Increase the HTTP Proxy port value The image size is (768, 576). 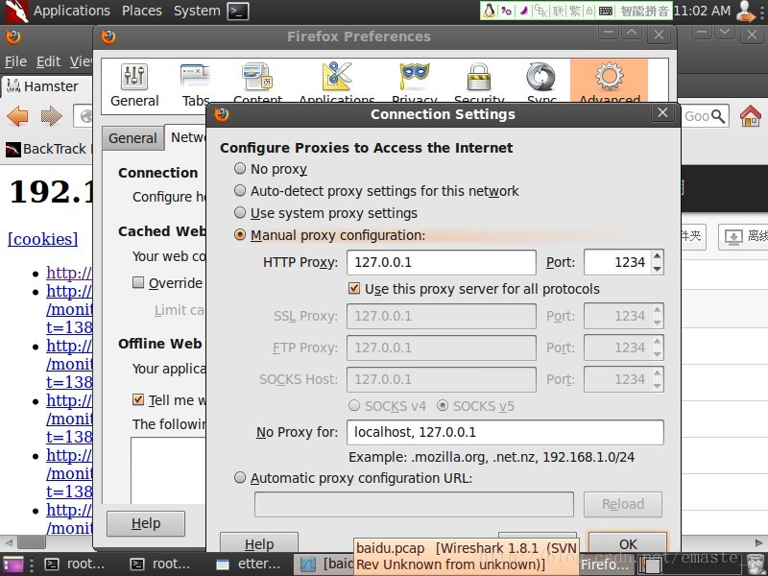(x=658, y=255)
